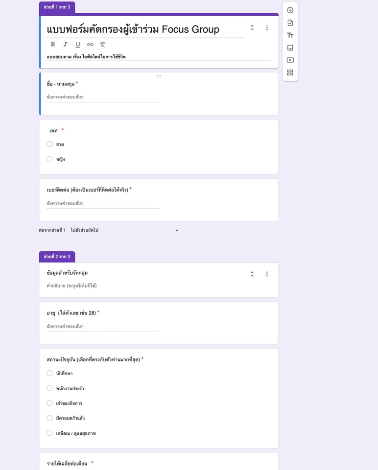The height and width of the screenshot is (470, 378).
Task: Insert a link in the description
Action: tap(90, 45)
